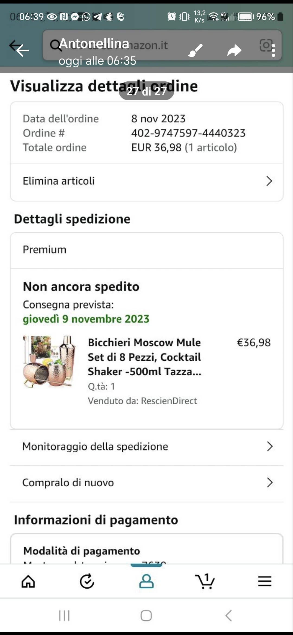Tap the back arrow in the header
The width and height of the screenshot is (293, 635).
coord(22,50)
